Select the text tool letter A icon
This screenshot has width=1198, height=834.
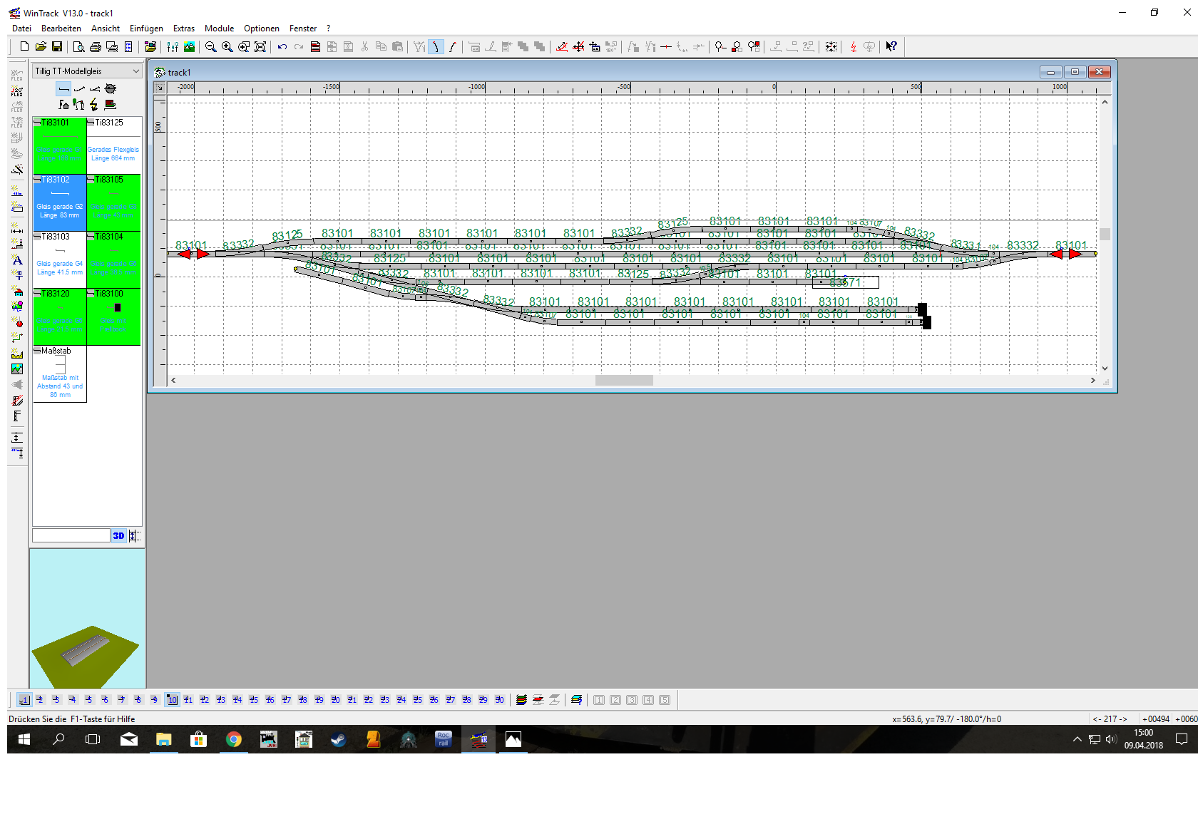[x=17, y=260]
